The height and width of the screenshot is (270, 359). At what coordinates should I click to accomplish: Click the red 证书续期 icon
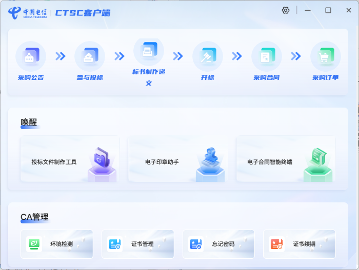276,244
